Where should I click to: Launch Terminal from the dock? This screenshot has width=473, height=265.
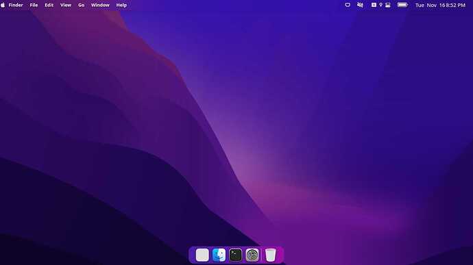[235, 255]
